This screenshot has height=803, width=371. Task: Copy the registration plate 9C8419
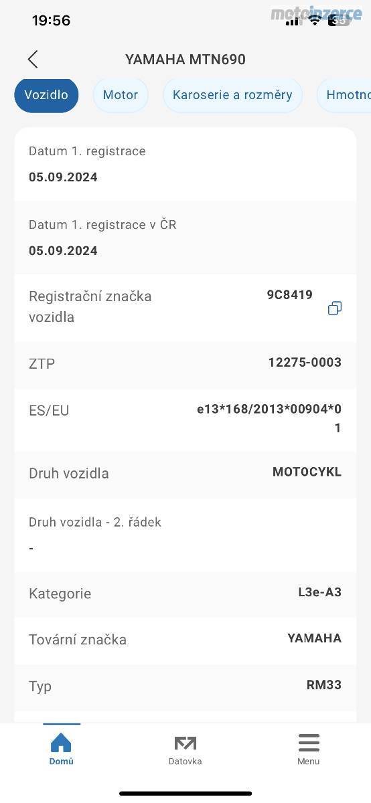pos(335,308)
